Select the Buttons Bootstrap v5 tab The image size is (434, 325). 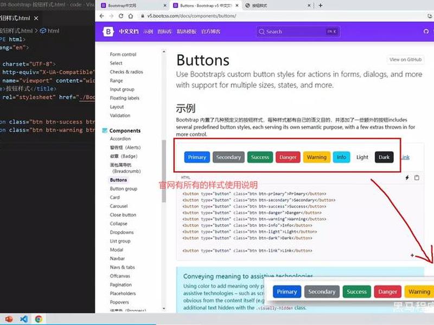(x=206, y=5)
